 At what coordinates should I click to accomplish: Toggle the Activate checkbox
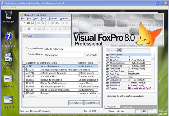[x=88, y=55]
